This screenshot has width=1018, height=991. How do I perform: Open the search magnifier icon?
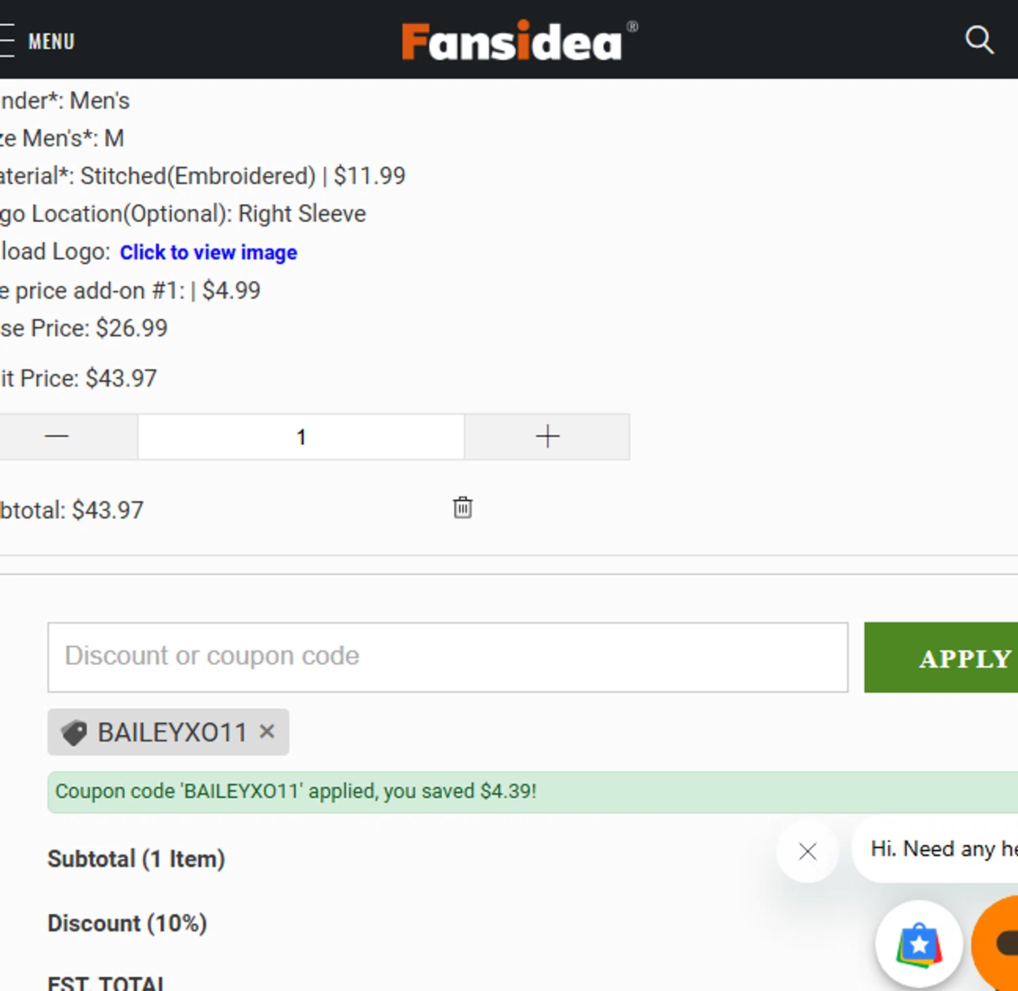click(x=979, y=40)
